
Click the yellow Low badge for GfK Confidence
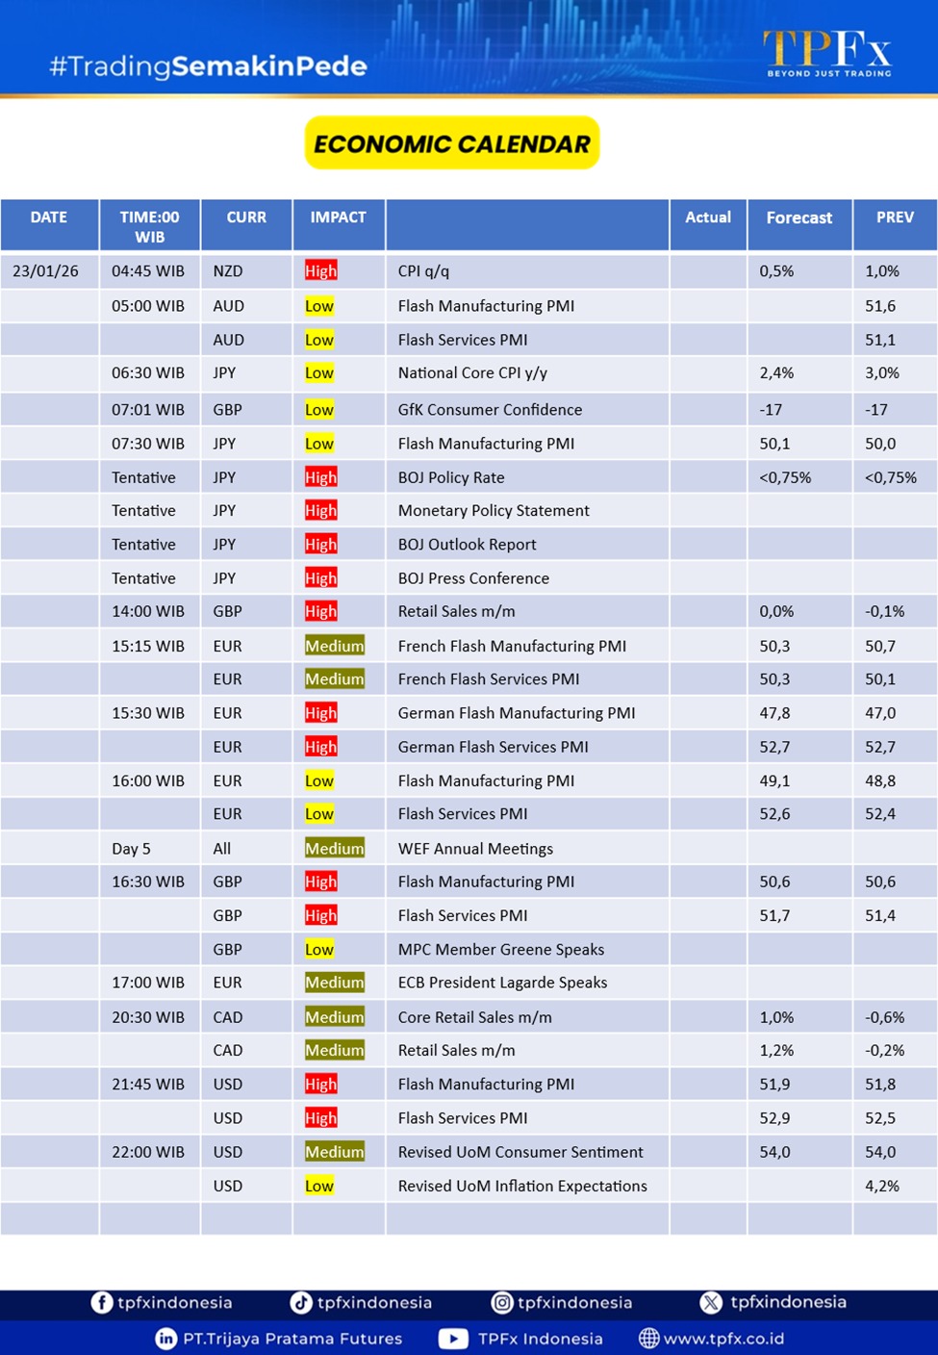318,410
